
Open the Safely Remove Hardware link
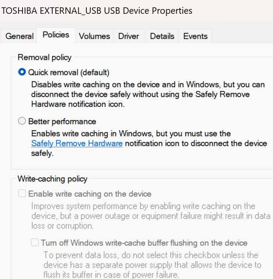pos(77,144)
